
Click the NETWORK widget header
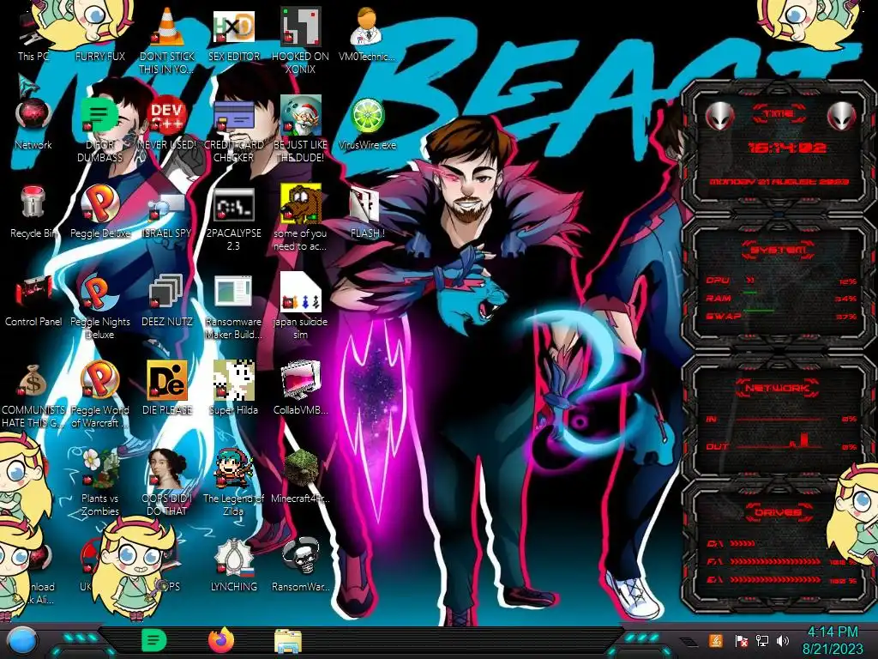779,387
